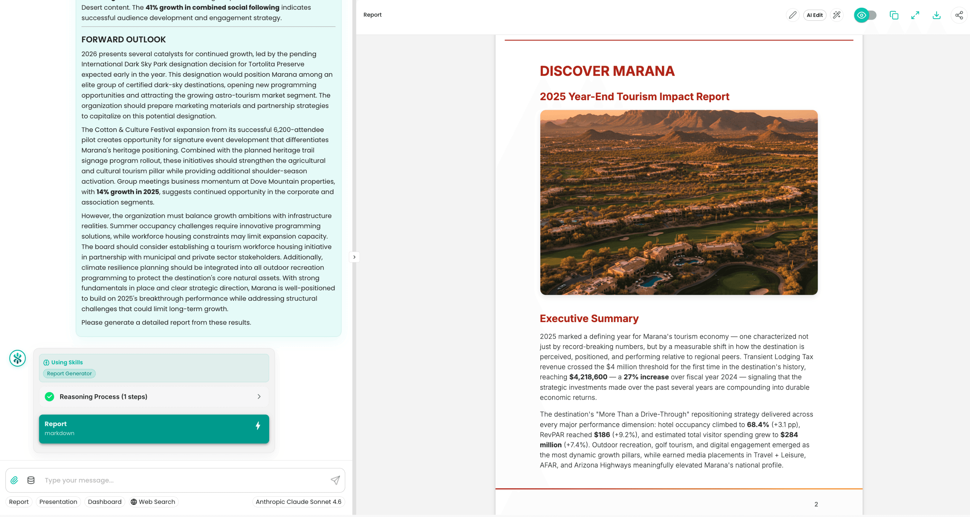
Task: Click the Marana aerial resort image
Action: point(679,202)
